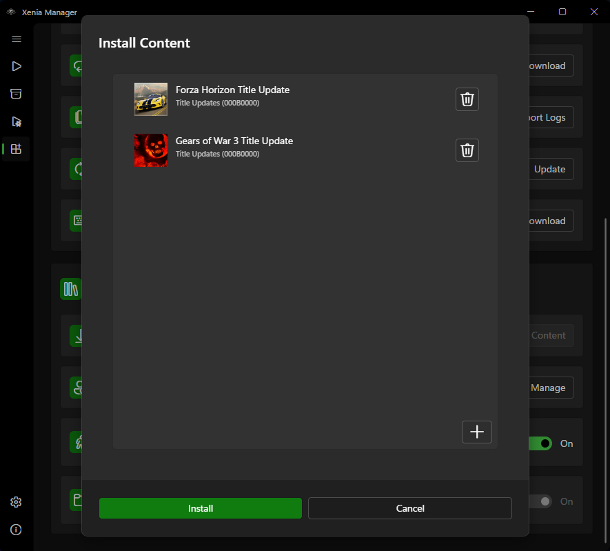The image size is (610, 551).
Task: Select the Gears of War 3 cover thumbnail
Action: coord(150,150)
